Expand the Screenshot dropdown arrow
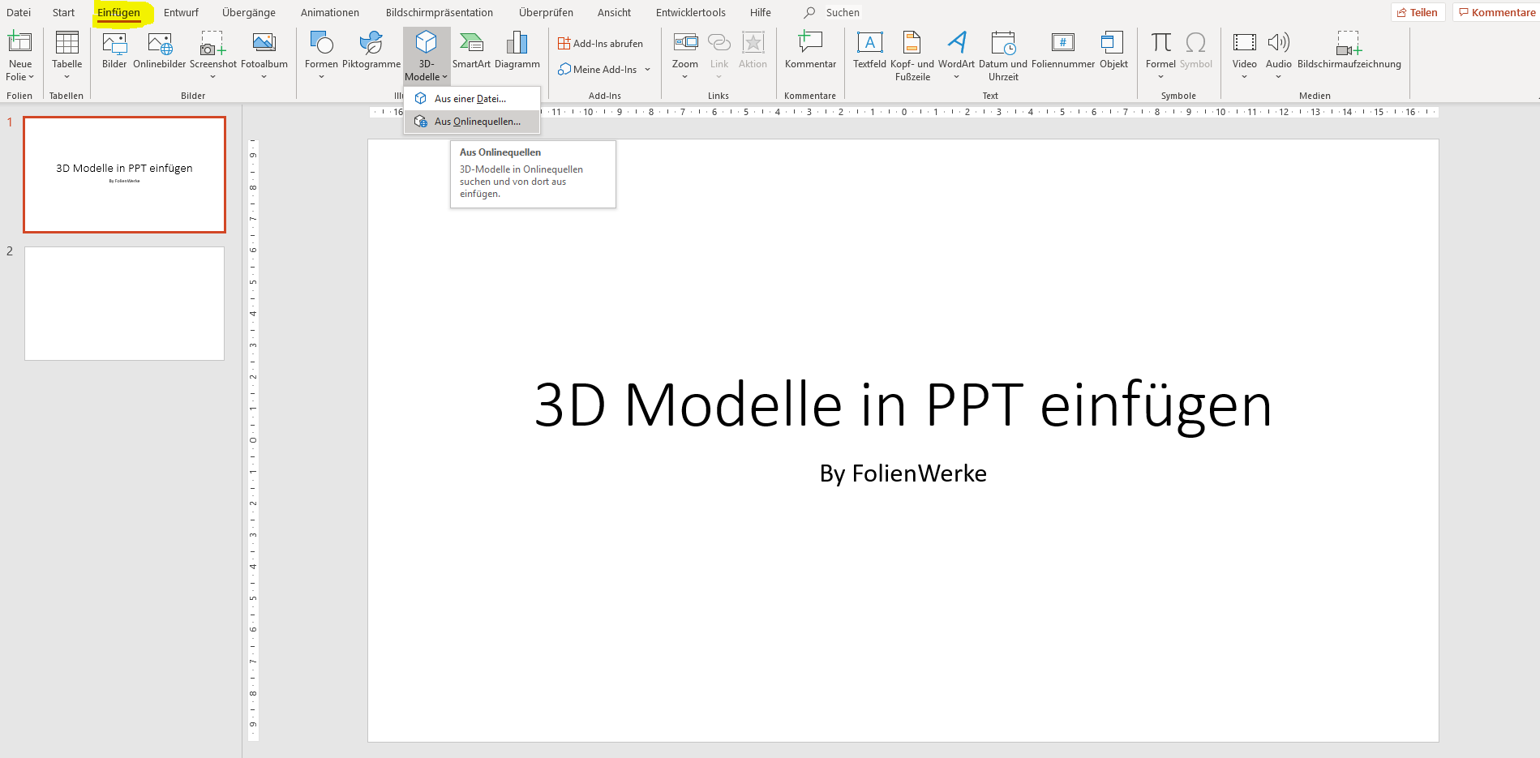 212,77
